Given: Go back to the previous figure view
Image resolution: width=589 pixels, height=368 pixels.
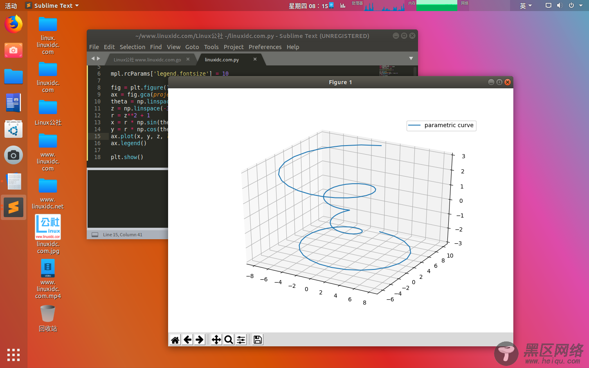Looking at the screenshot, I should tap(187, 340).
